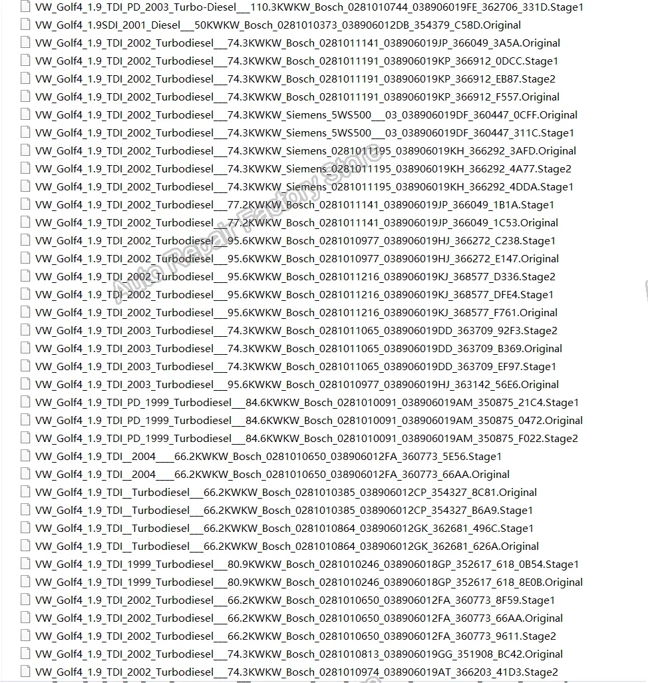Click file icon beside the Golf4 1.9SDI C58D.Original file
The height and width of the screenshot is (683, 648).
coord(25,25)
